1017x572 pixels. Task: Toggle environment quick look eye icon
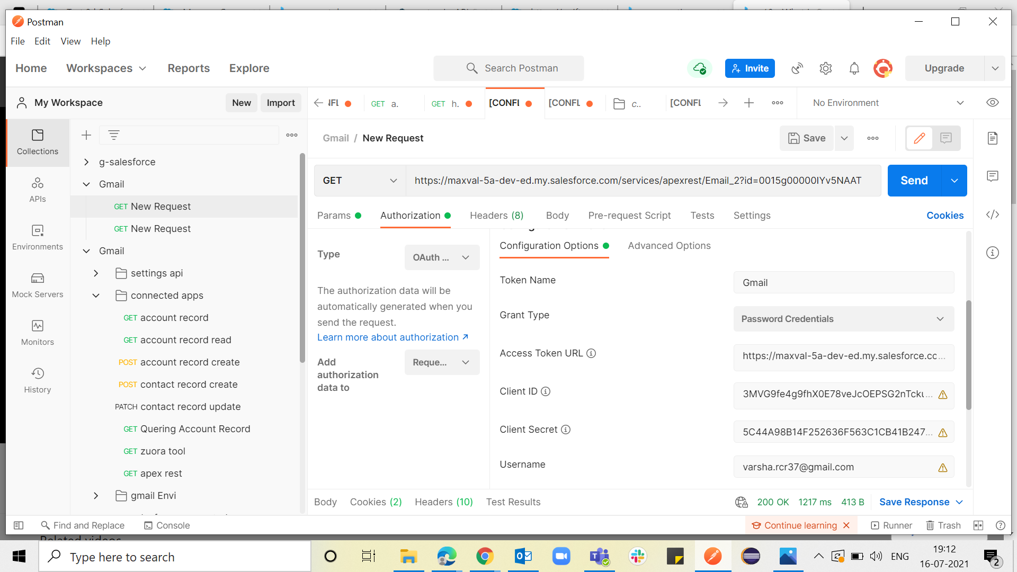[993, 103]
